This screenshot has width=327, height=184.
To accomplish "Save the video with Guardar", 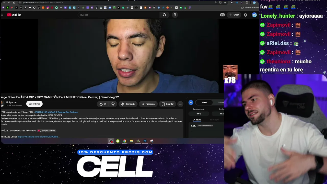I will (168, 104).
